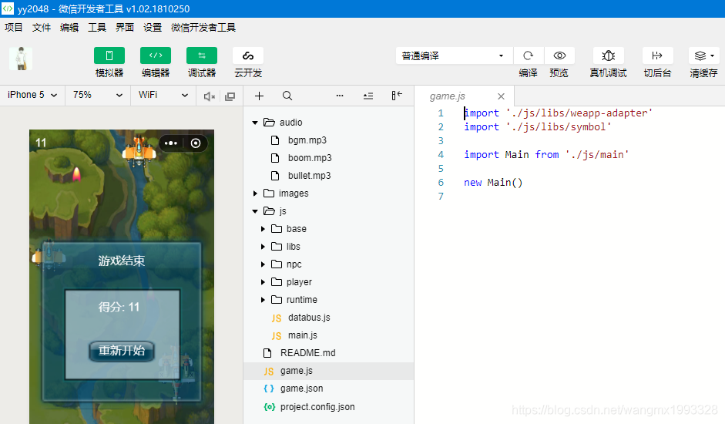Click the 得分: 11 score text
725x424 pixels.
click(x=119, y=307)
